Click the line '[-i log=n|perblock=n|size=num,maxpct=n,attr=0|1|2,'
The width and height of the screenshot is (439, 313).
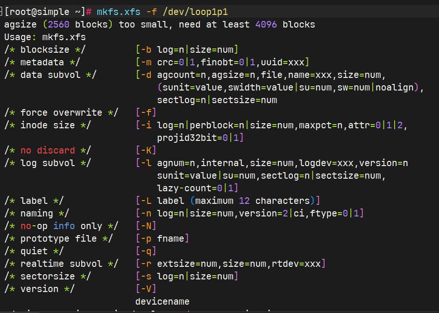272,125
